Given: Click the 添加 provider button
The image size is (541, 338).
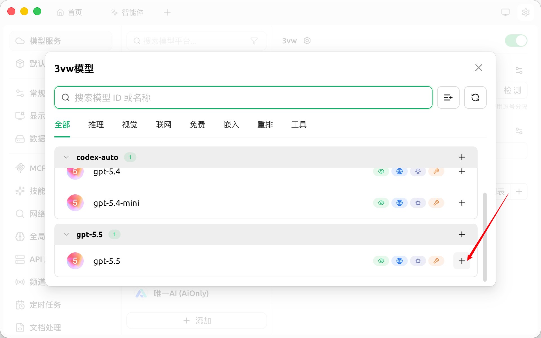Looking at the screenshot, I should [x=197, y=321].
